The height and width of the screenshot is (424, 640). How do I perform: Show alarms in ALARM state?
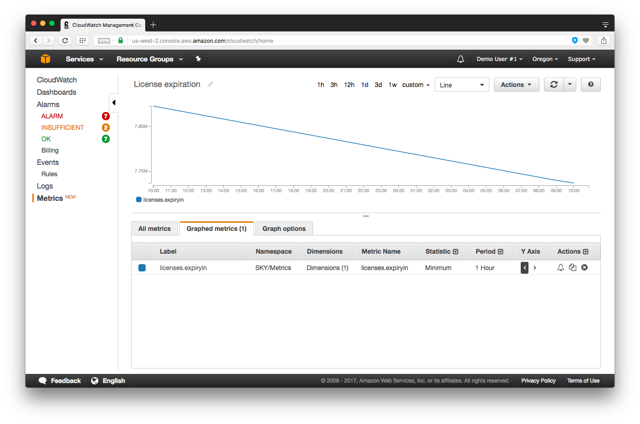52,116
